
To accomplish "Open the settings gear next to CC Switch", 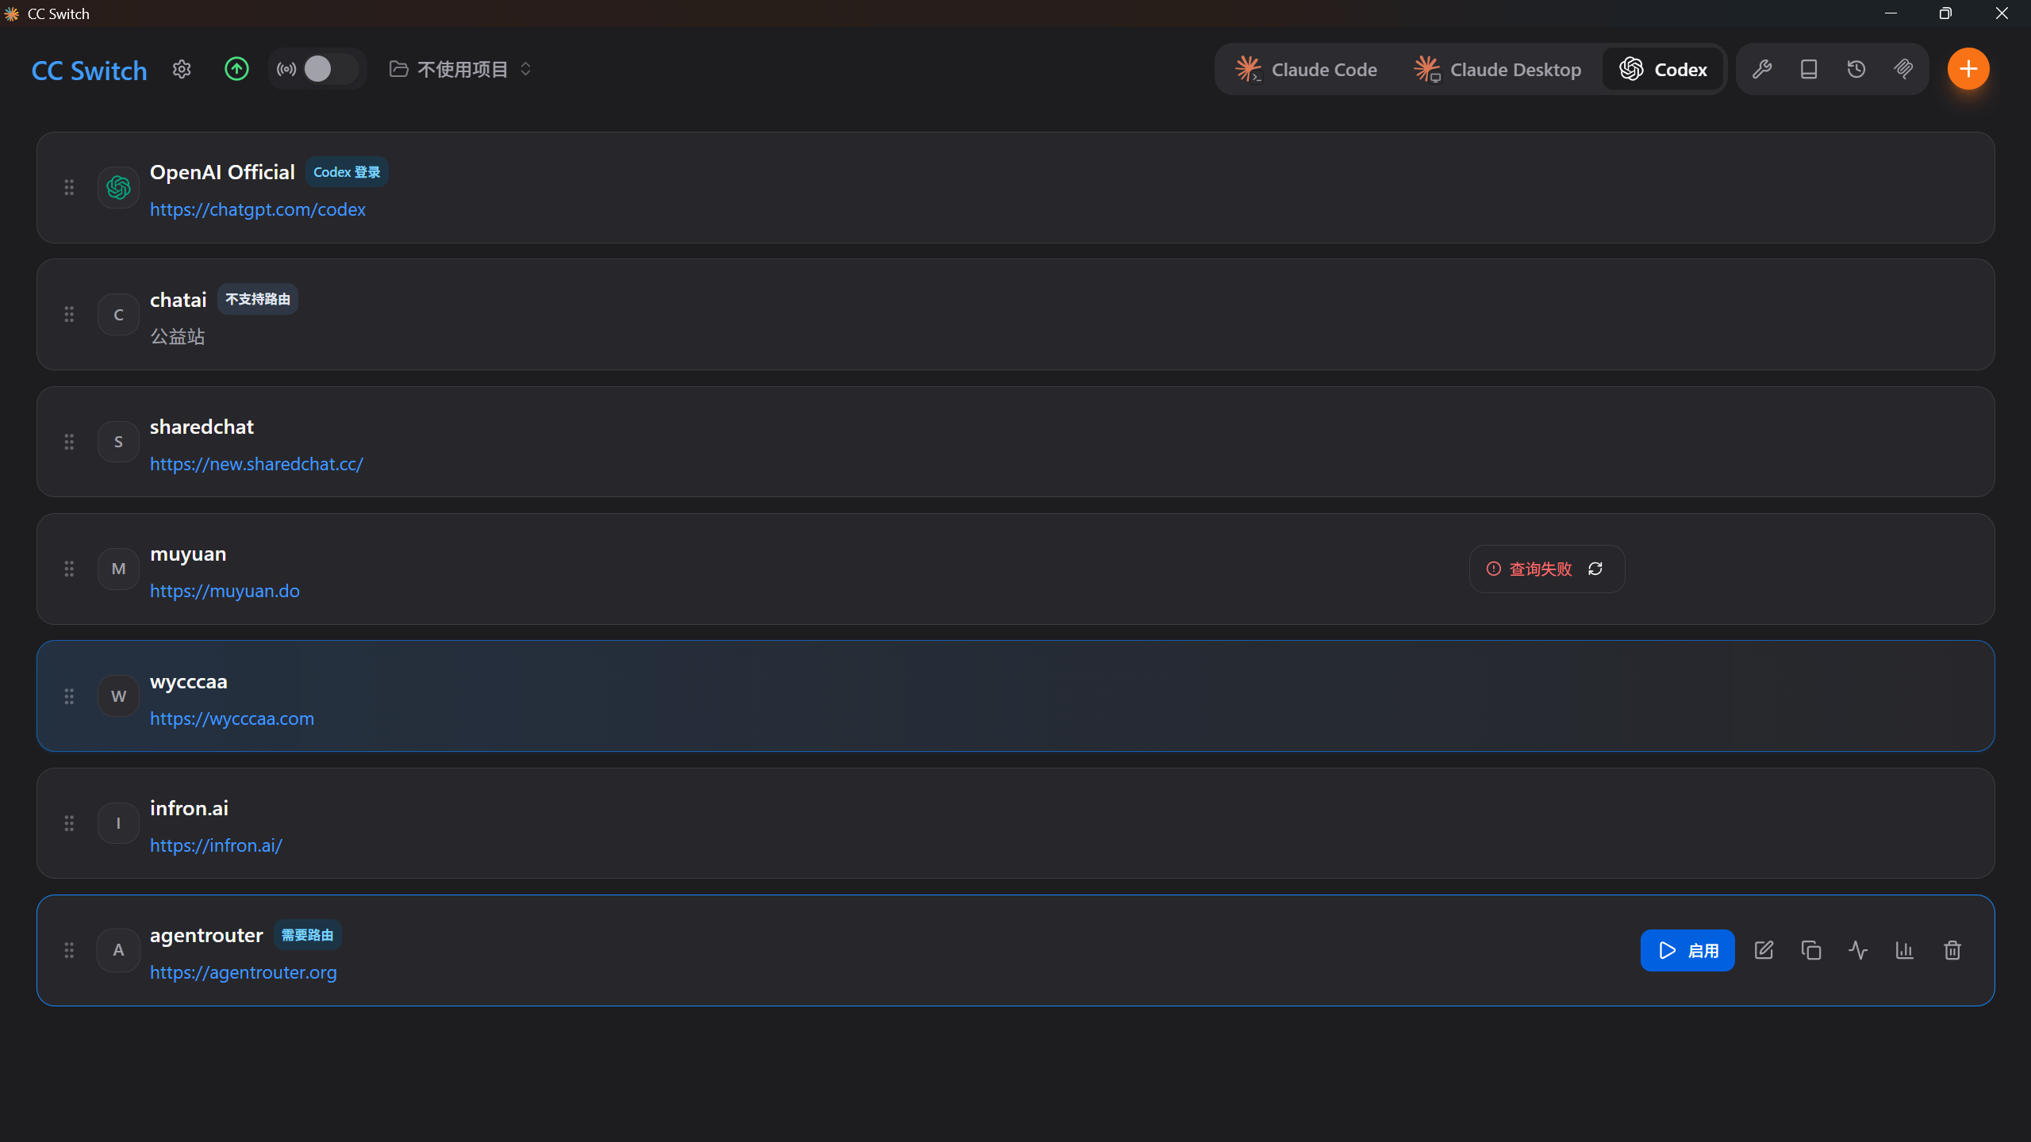I will 182,70.
